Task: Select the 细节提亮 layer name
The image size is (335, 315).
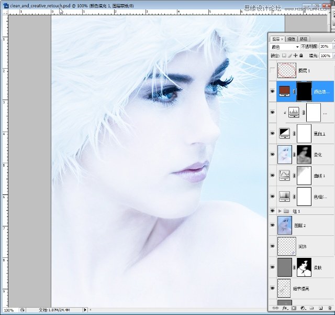Action: (x=301, y=289)
